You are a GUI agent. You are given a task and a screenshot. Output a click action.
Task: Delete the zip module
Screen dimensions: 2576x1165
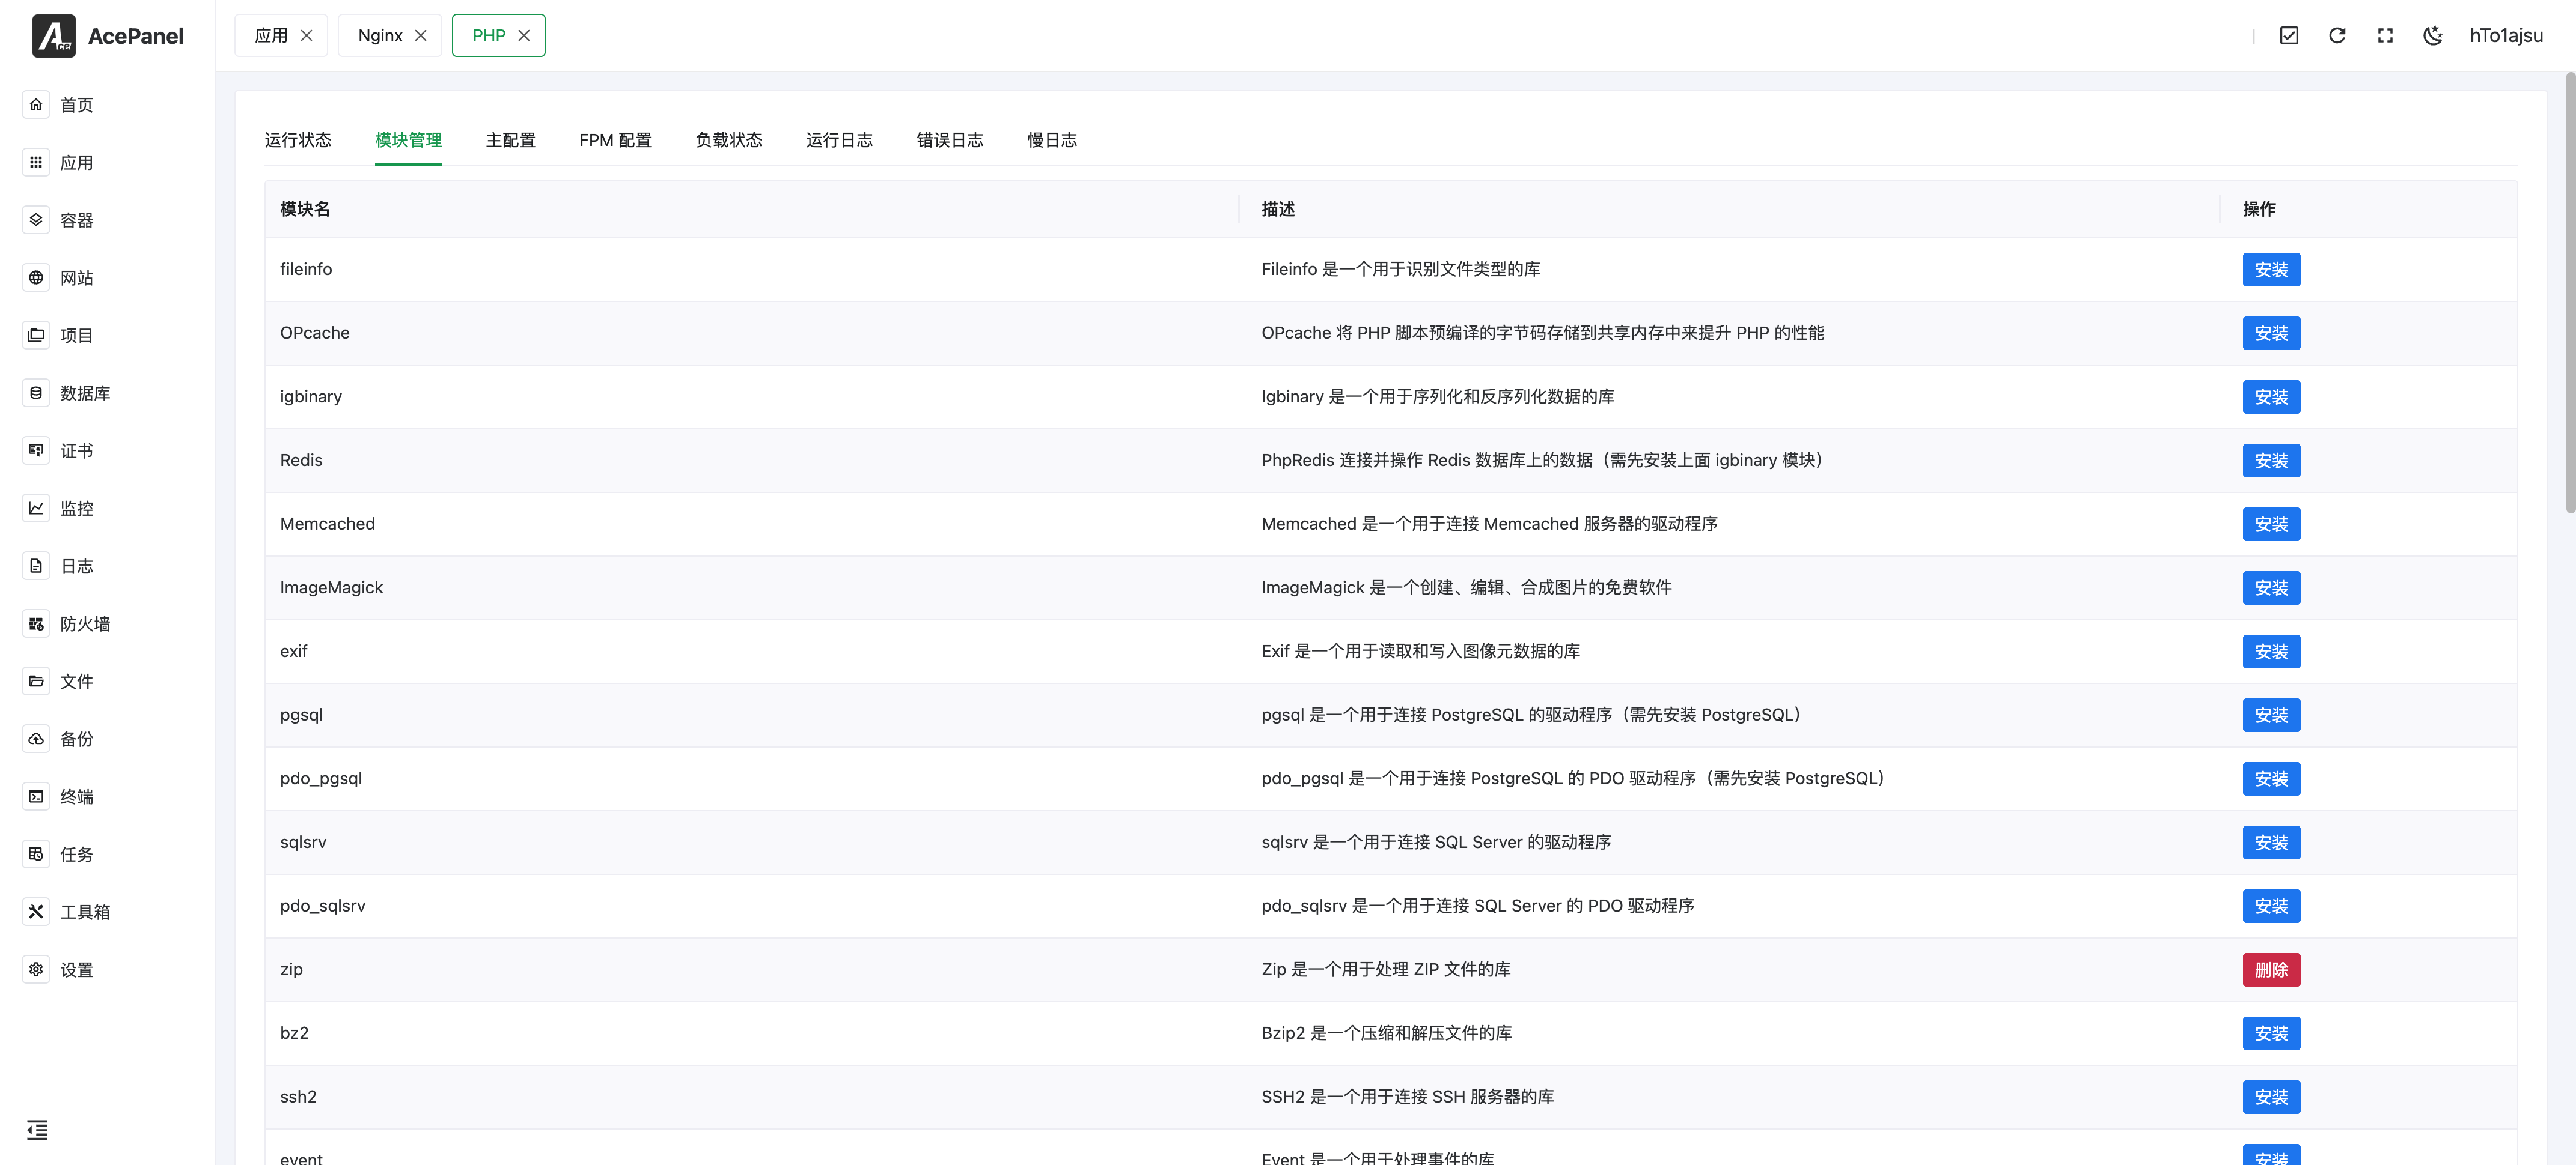pyautogui.click(x=2271, y=969)
